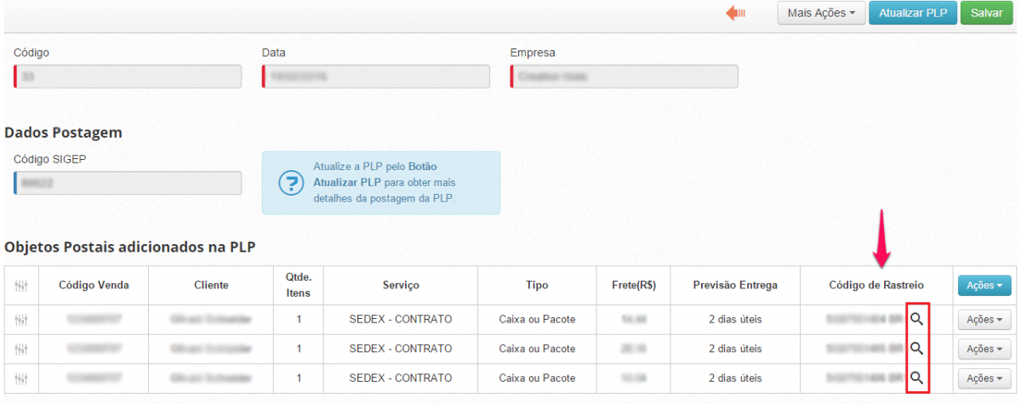
Task: Click the orange back arrow icon
Action: tap(736, 13)
